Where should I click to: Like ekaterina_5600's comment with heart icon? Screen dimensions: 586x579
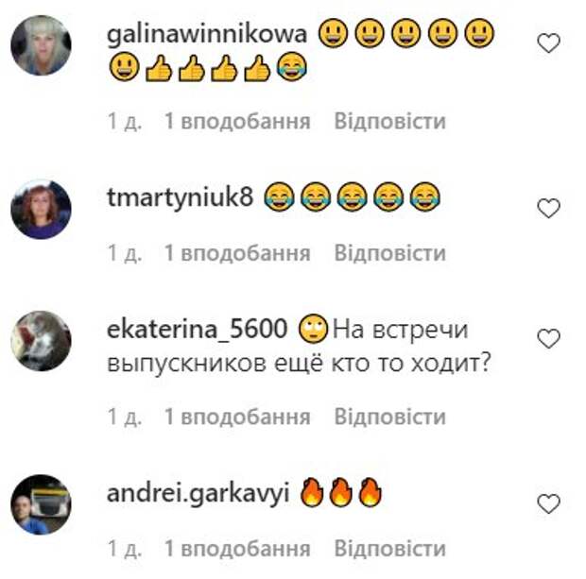(548, 338)
